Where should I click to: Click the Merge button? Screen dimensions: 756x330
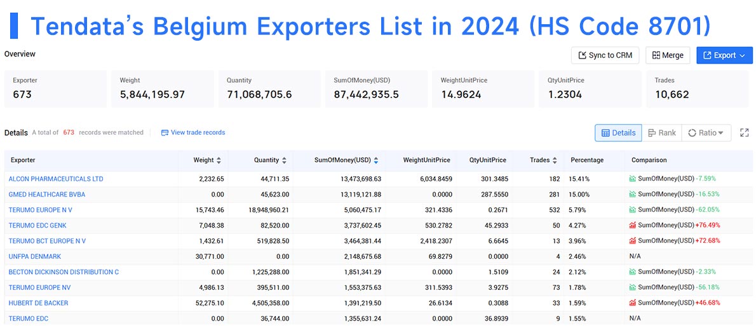(668, 55)
